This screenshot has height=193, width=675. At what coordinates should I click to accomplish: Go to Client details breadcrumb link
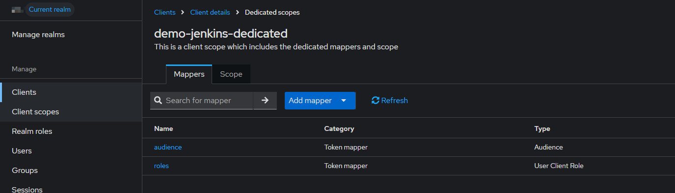210,12
